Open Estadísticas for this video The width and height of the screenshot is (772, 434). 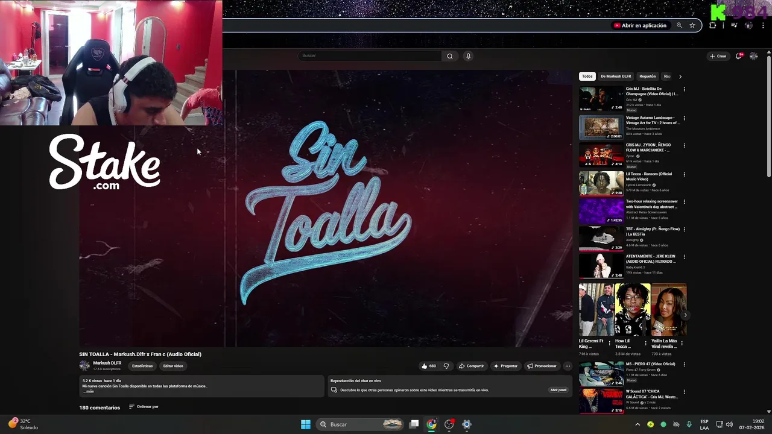tap(142, 366)
